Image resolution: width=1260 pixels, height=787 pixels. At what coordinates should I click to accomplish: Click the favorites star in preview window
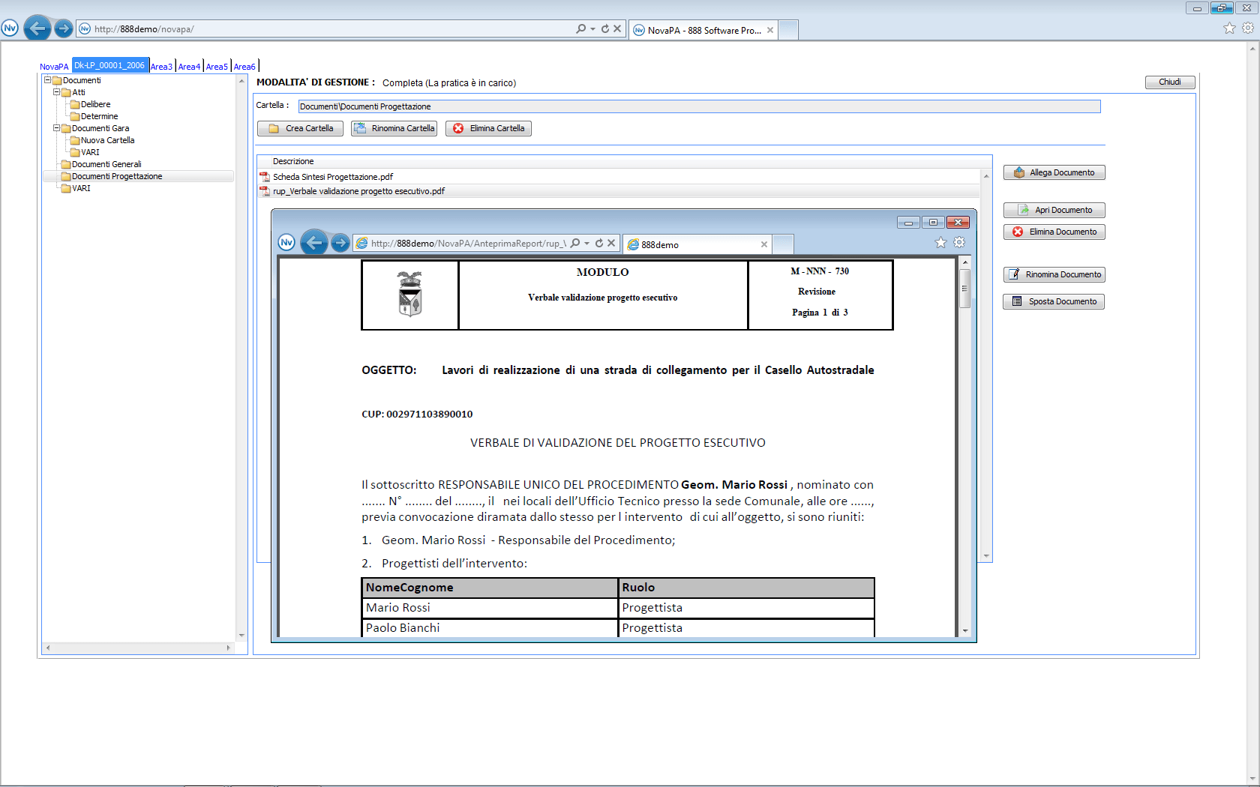pos(940,242)
